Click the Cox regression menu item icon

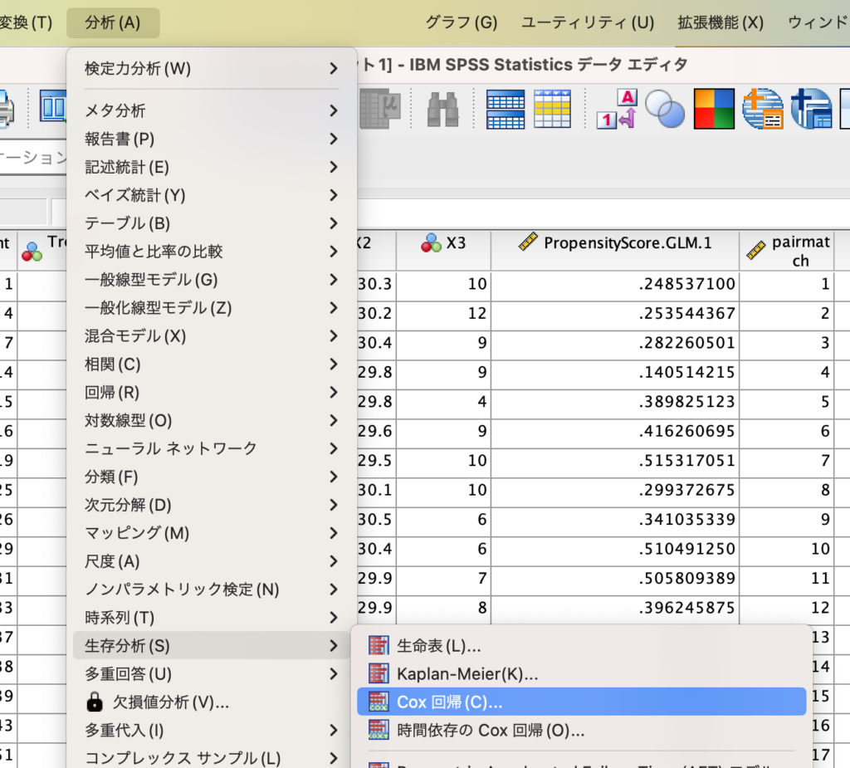coord(379,702)
